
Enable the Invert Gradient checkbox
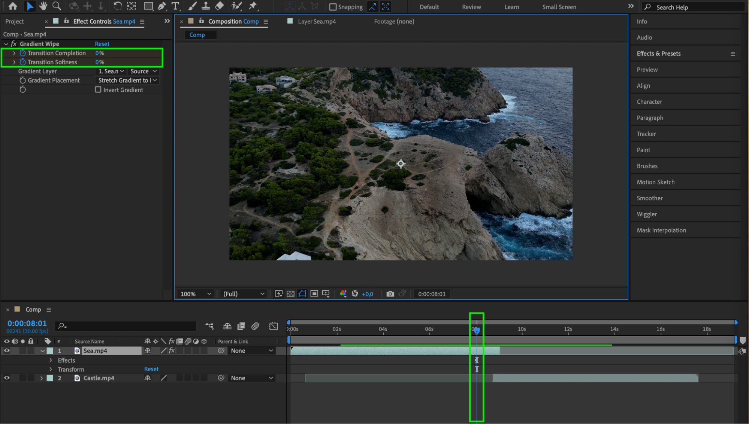98,90
